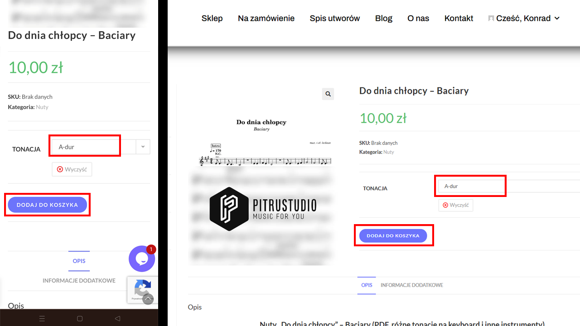Open Sklep in the top navigation

pyautogui.click(x=212, y=19)
